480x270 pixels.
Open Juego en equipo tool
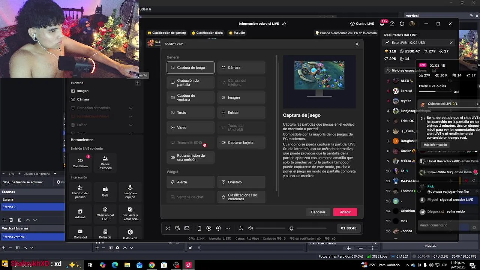pos(130,191)
